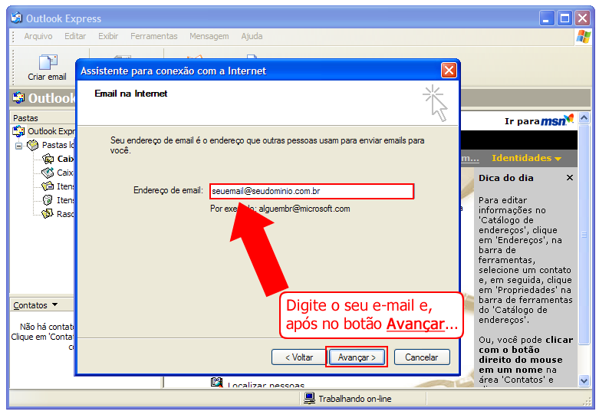This screenshot has width=599, height=418.
Task: Click the scrollbar up arrow
Action: click(x=584, y=118)
